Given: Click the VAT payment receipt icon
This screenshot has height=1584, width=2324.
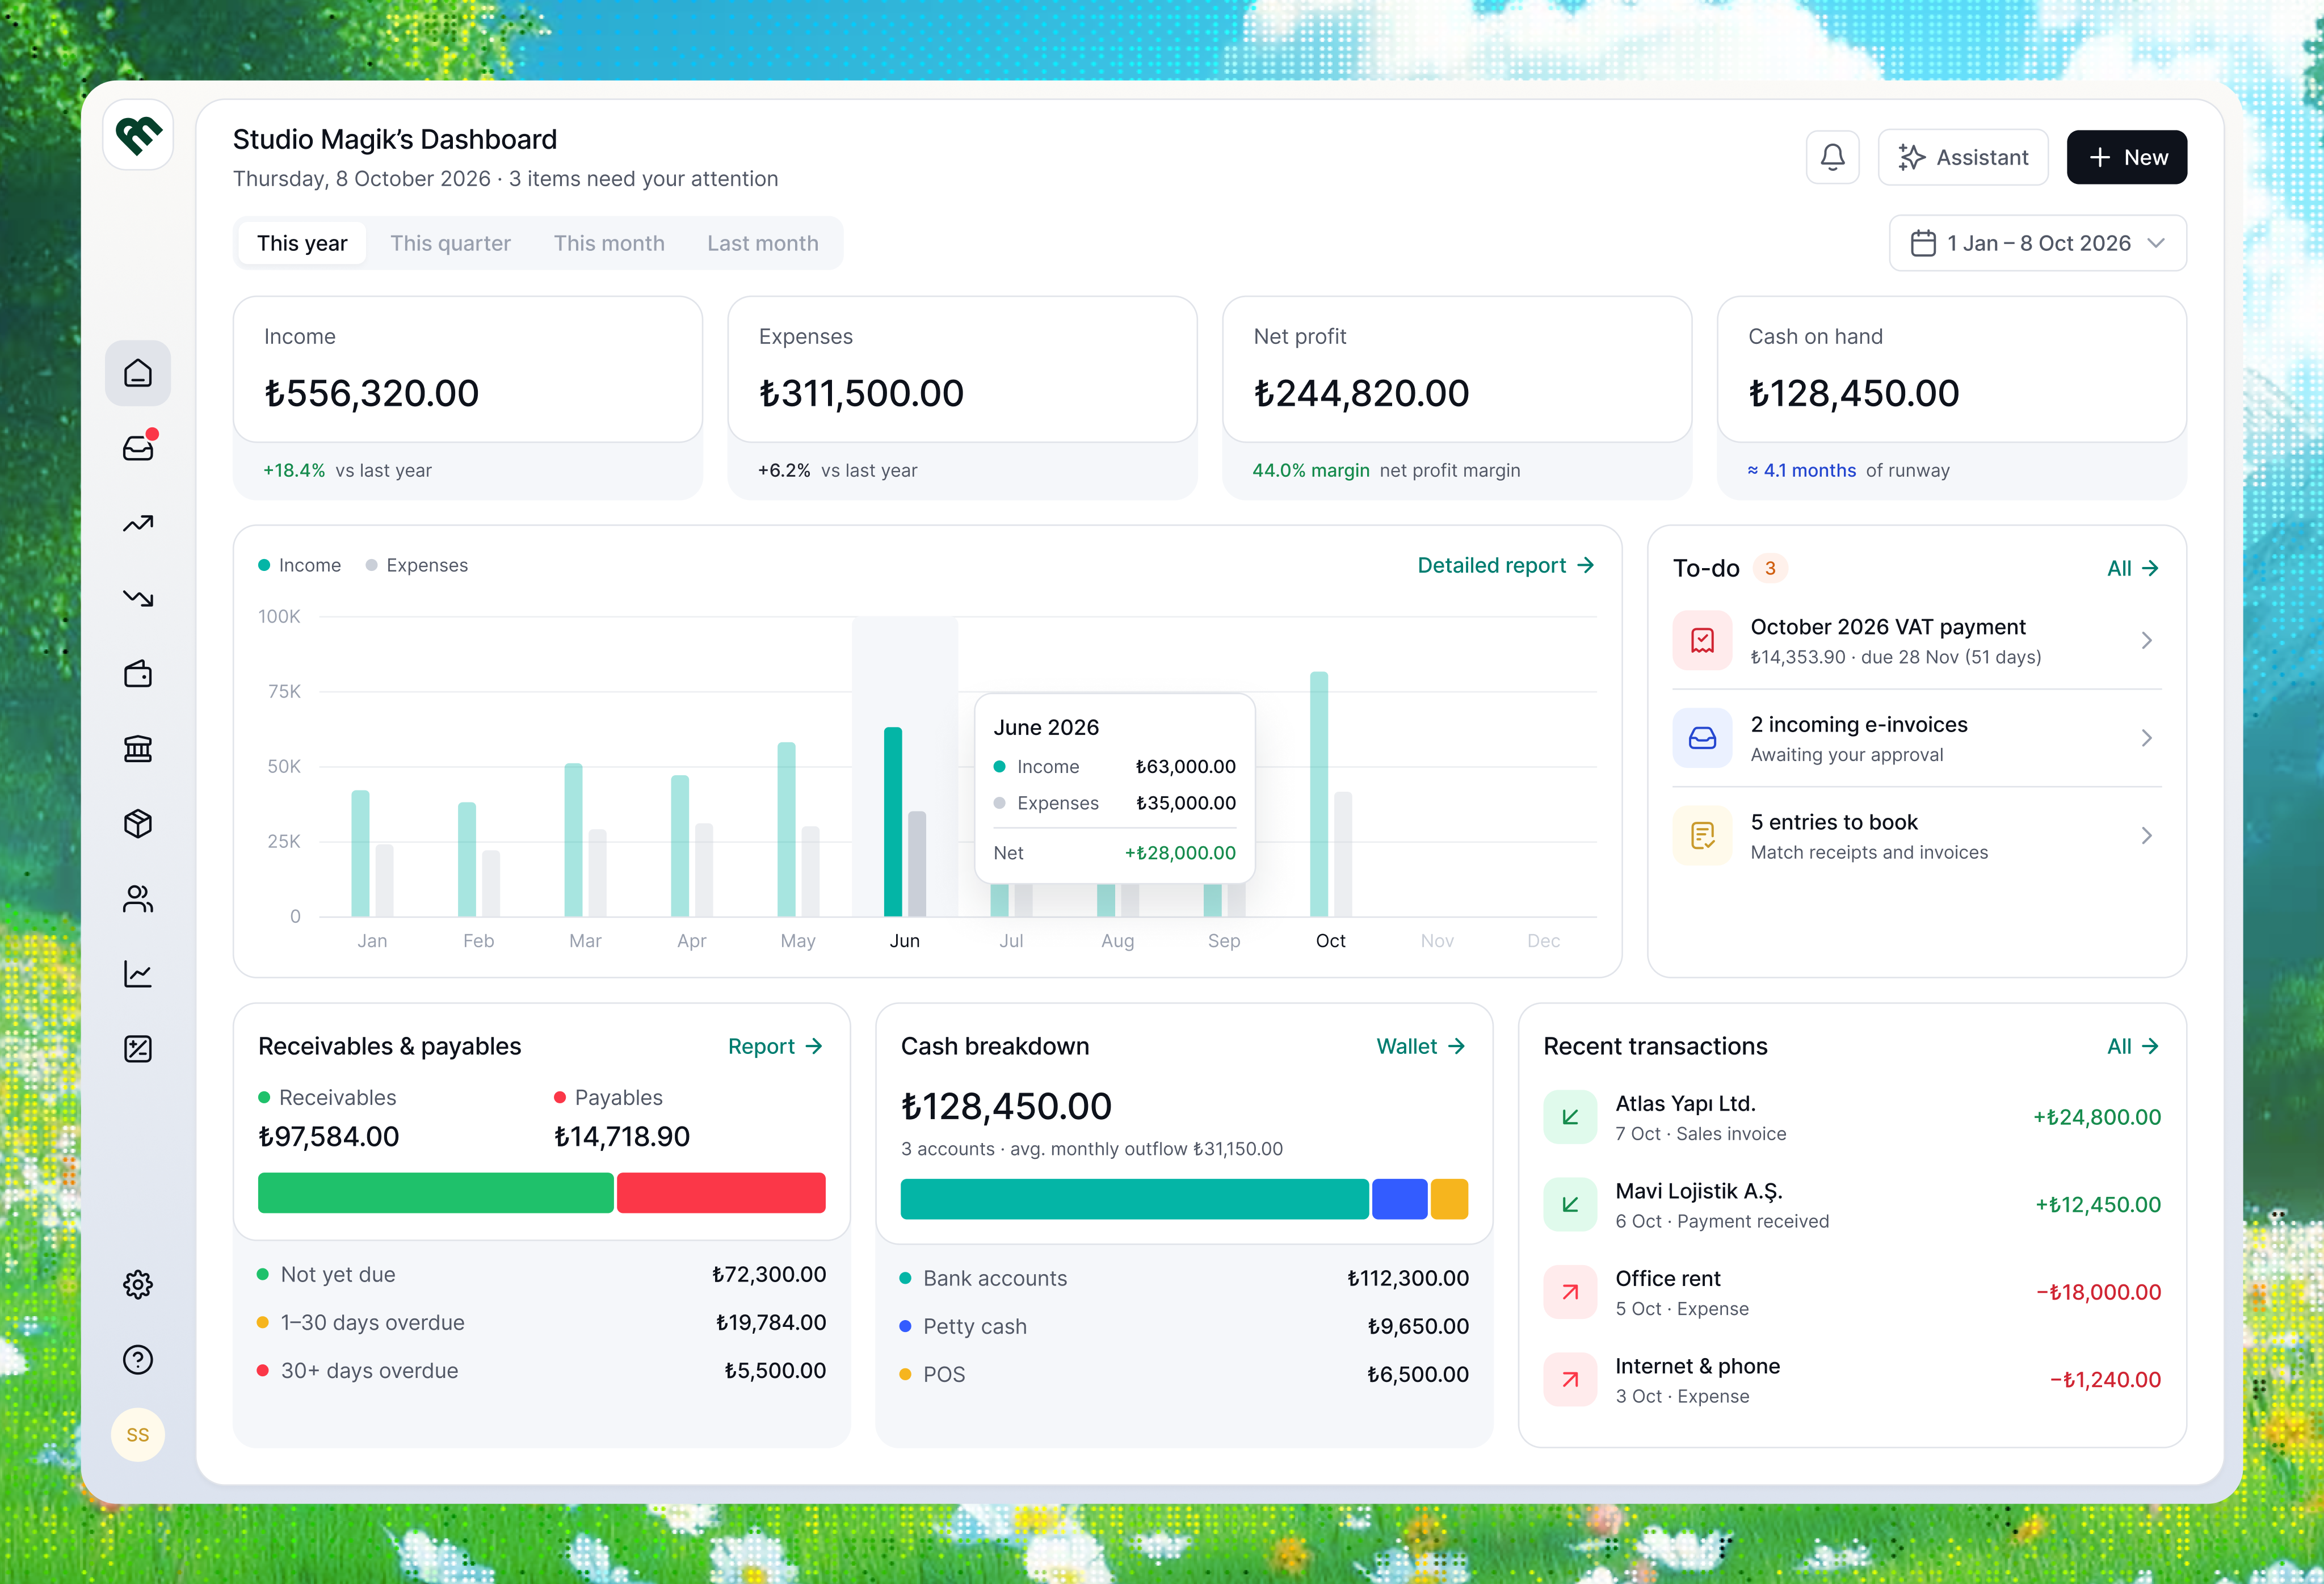Looking at the screenshot, I should [x=1702, y=640].
